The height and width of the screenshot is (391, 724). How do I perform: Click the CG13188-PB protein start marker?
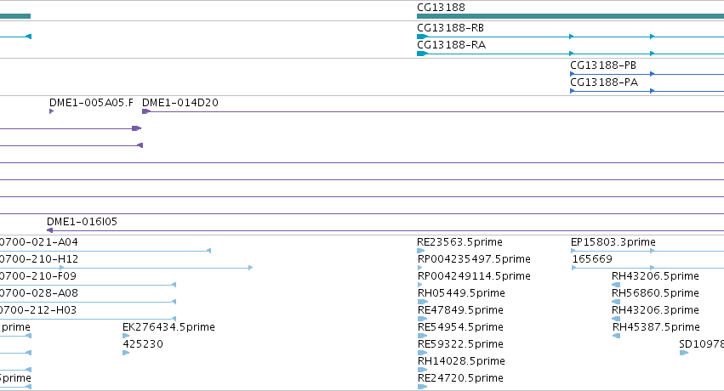point(573,74)
